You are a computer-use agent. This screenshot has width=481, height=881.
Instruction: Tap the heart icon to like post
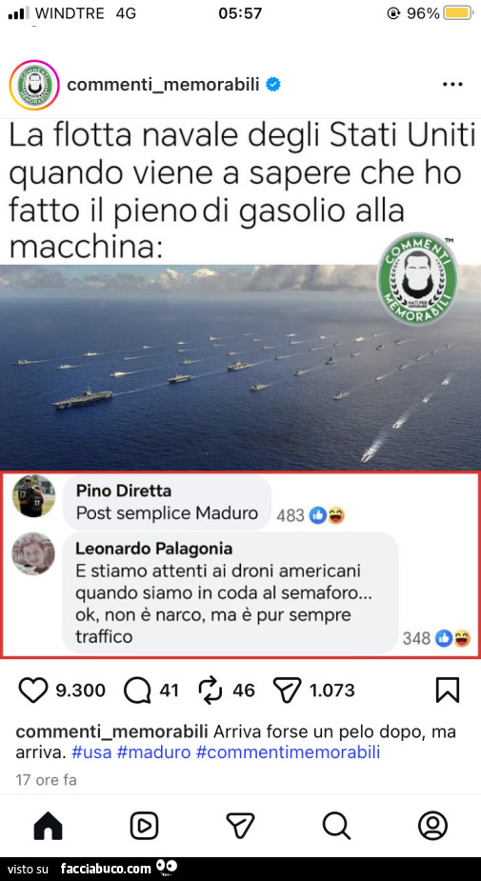click(34, 691)
